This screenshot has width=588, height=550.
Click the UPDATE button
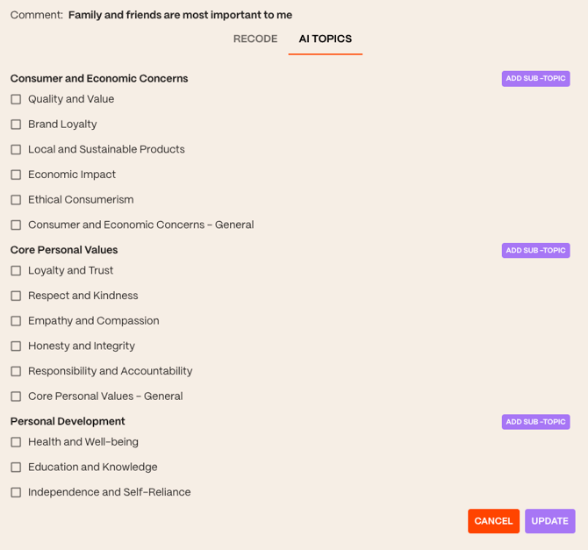pos(549,521)
